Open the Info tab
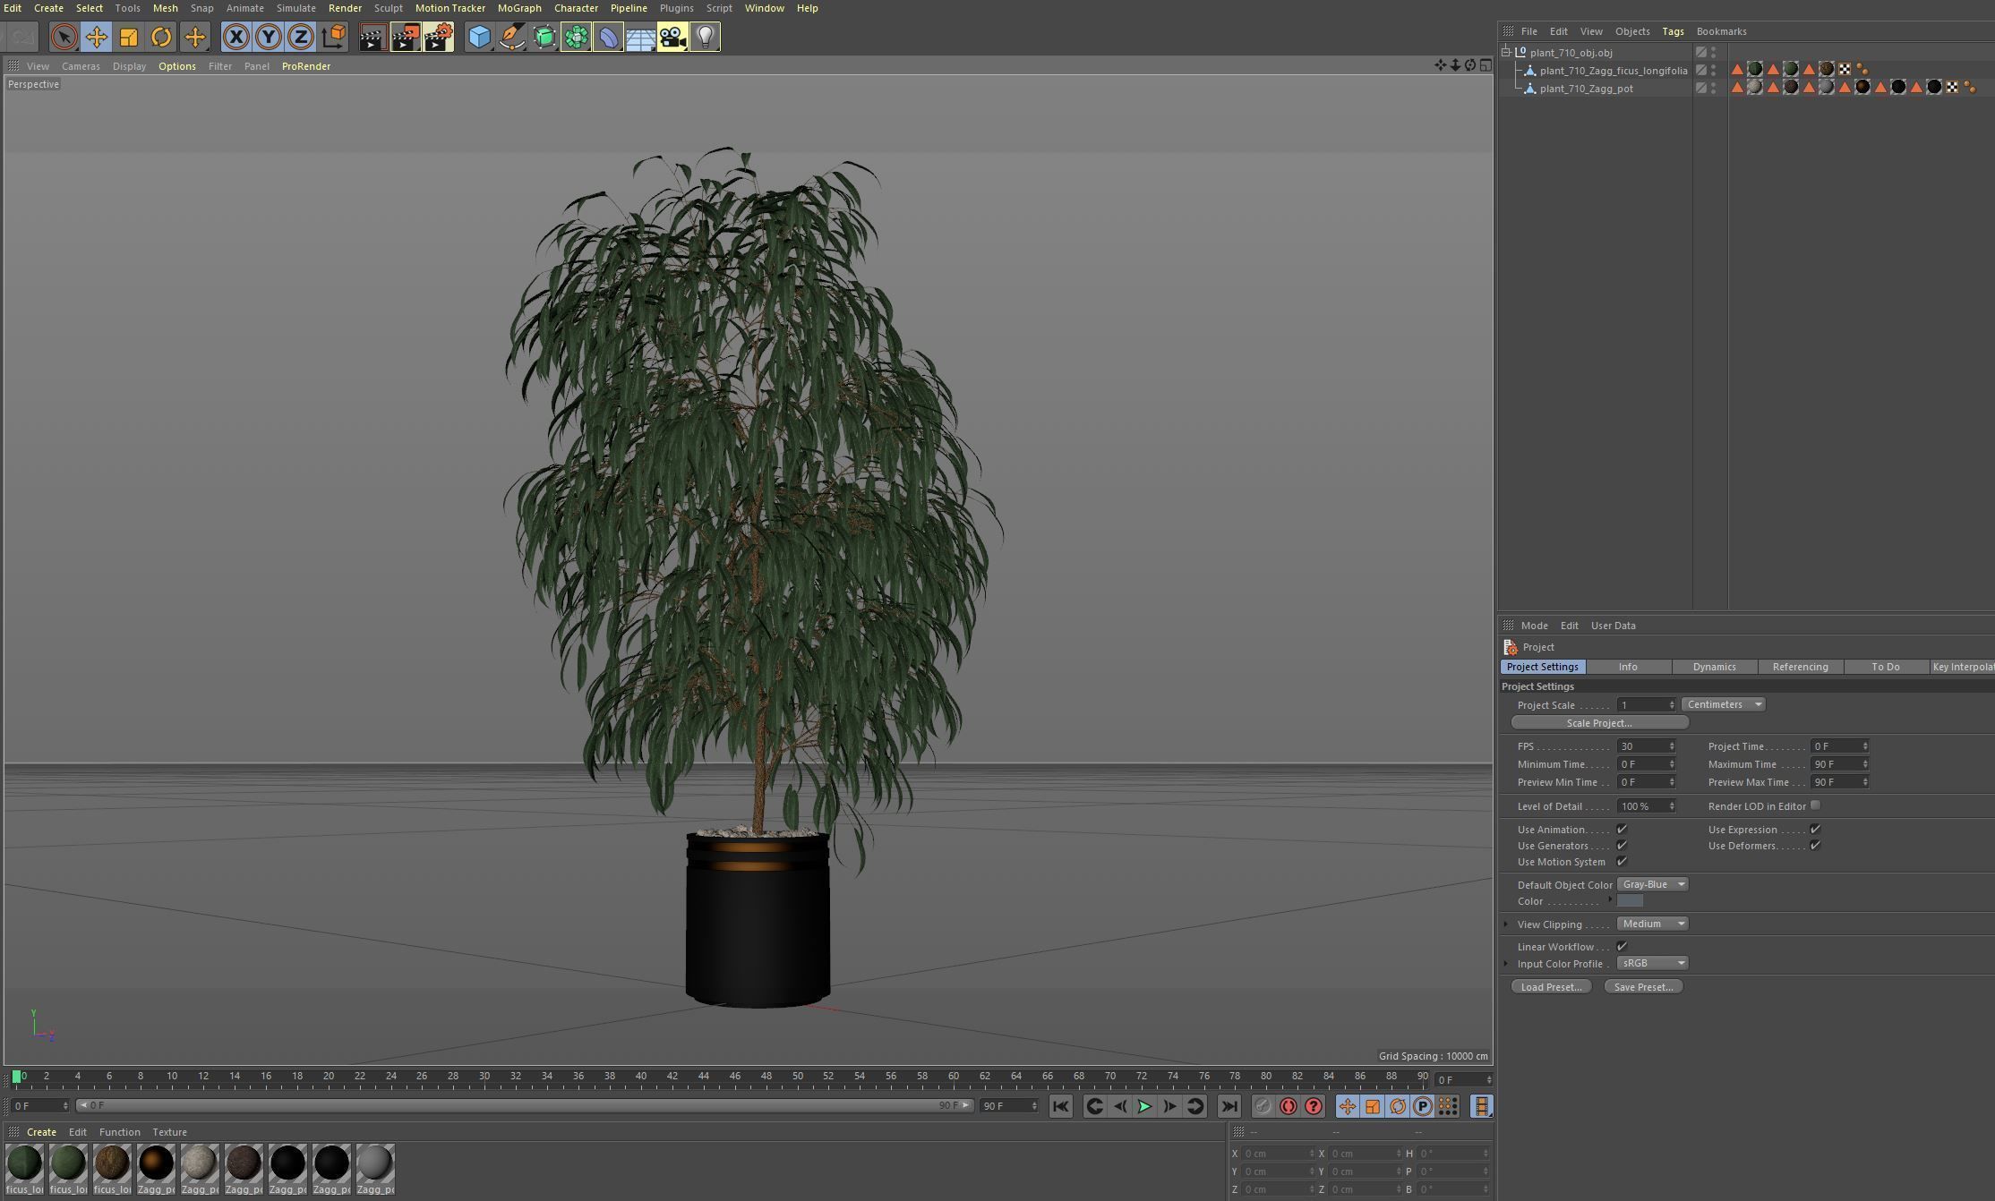 click(1628, 667)
